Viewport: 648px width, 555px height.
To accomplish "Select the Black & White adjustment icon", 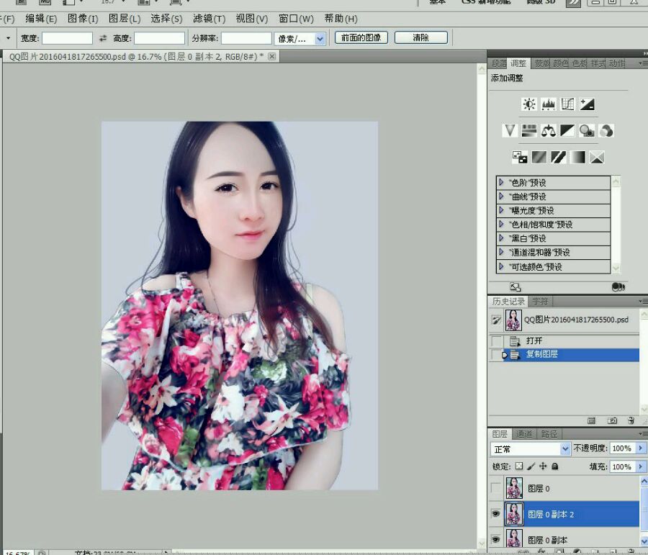I will [567, 130].
